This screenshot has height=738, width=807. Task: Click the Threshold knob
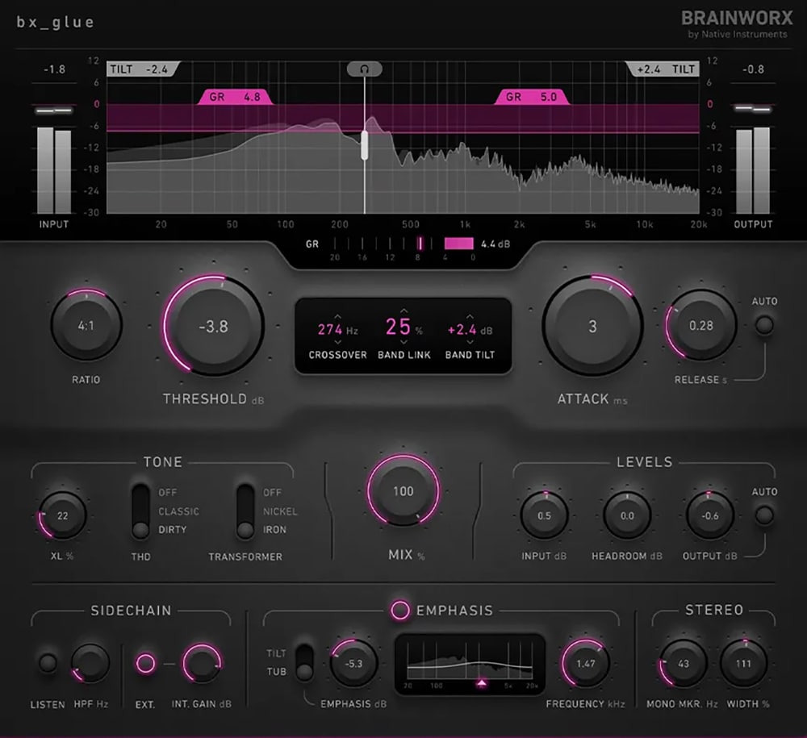pyautogui.click(x=214, y=327)
